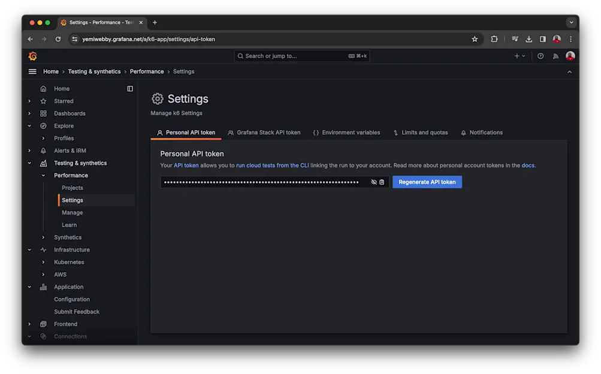The height and width of the screenshot is (374, 601).
Task: Switch to Limits and quotas tab
Action: 421,132
